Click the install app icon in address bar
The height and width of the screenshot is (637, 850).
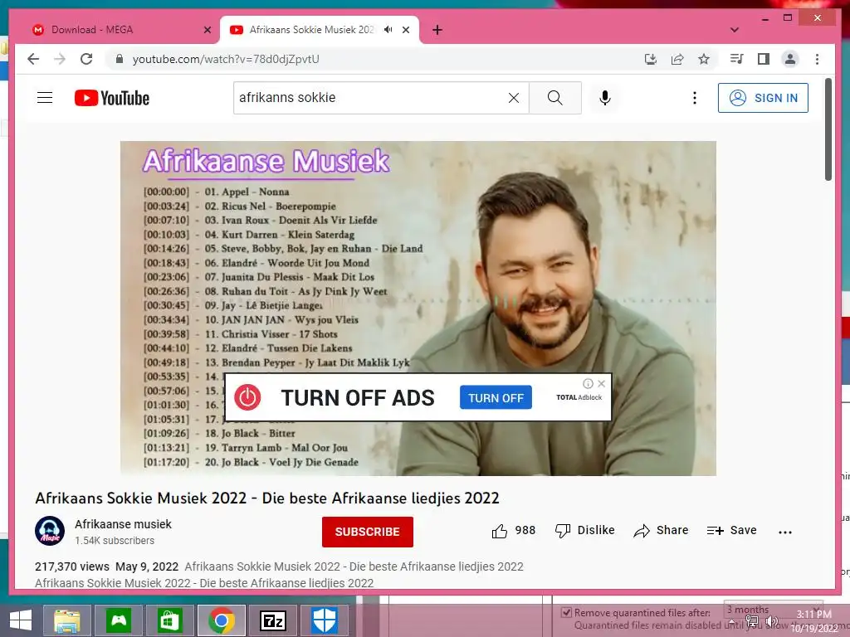[x=651, y=59]
